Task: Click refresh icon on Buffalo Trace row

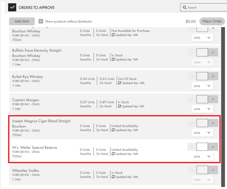Action: click(x=113, y=60)
